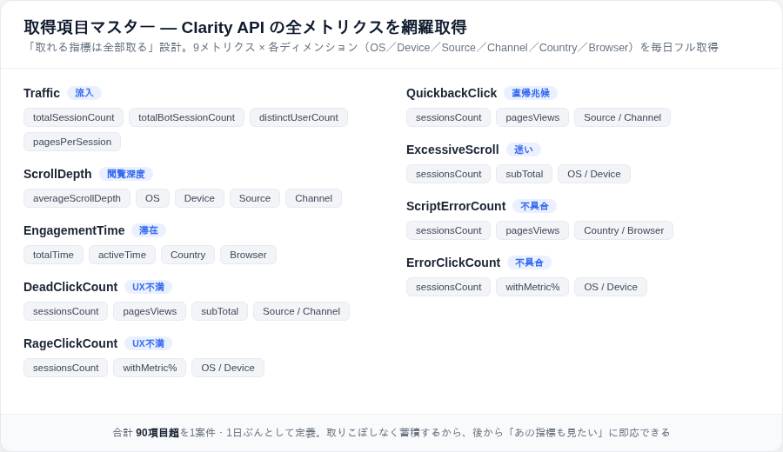The width and height of the screenshot is (783, 452).
Task: Select pagesViews under DeadClickCount
Action: tap(150, 311)
